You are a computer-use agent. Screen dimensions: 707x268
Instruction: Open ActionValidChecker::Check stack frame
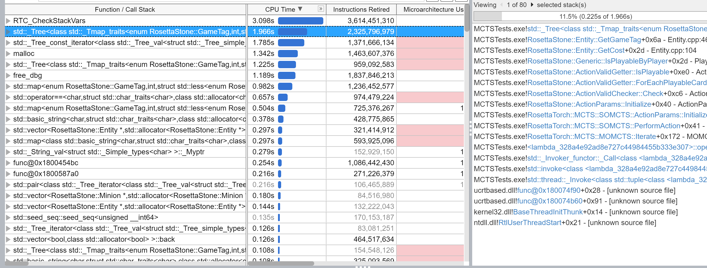pos(595,93)
